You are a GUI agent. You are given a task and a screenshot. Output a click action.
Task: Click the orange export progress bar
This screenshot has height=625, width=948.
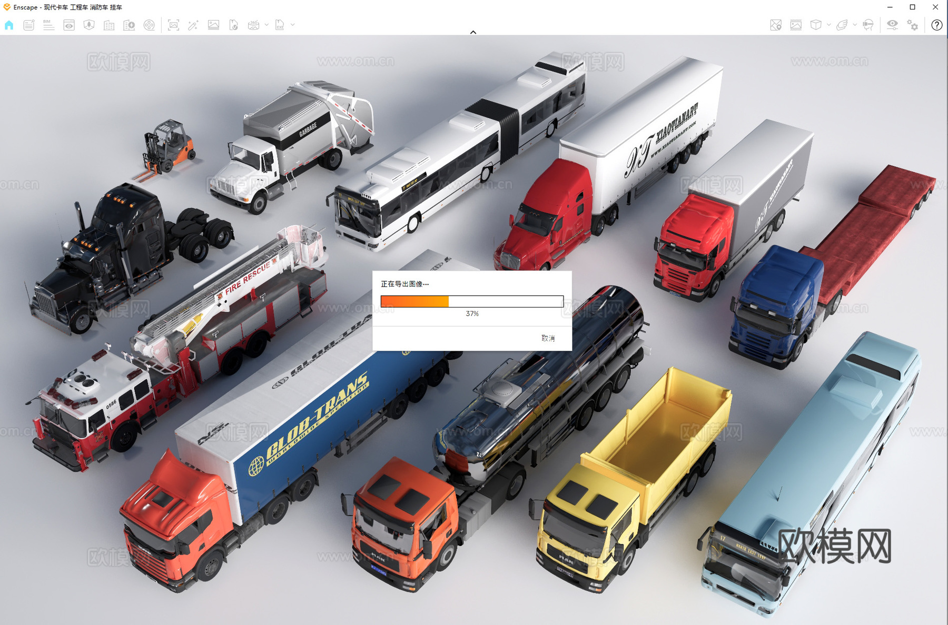click(472, 301)
